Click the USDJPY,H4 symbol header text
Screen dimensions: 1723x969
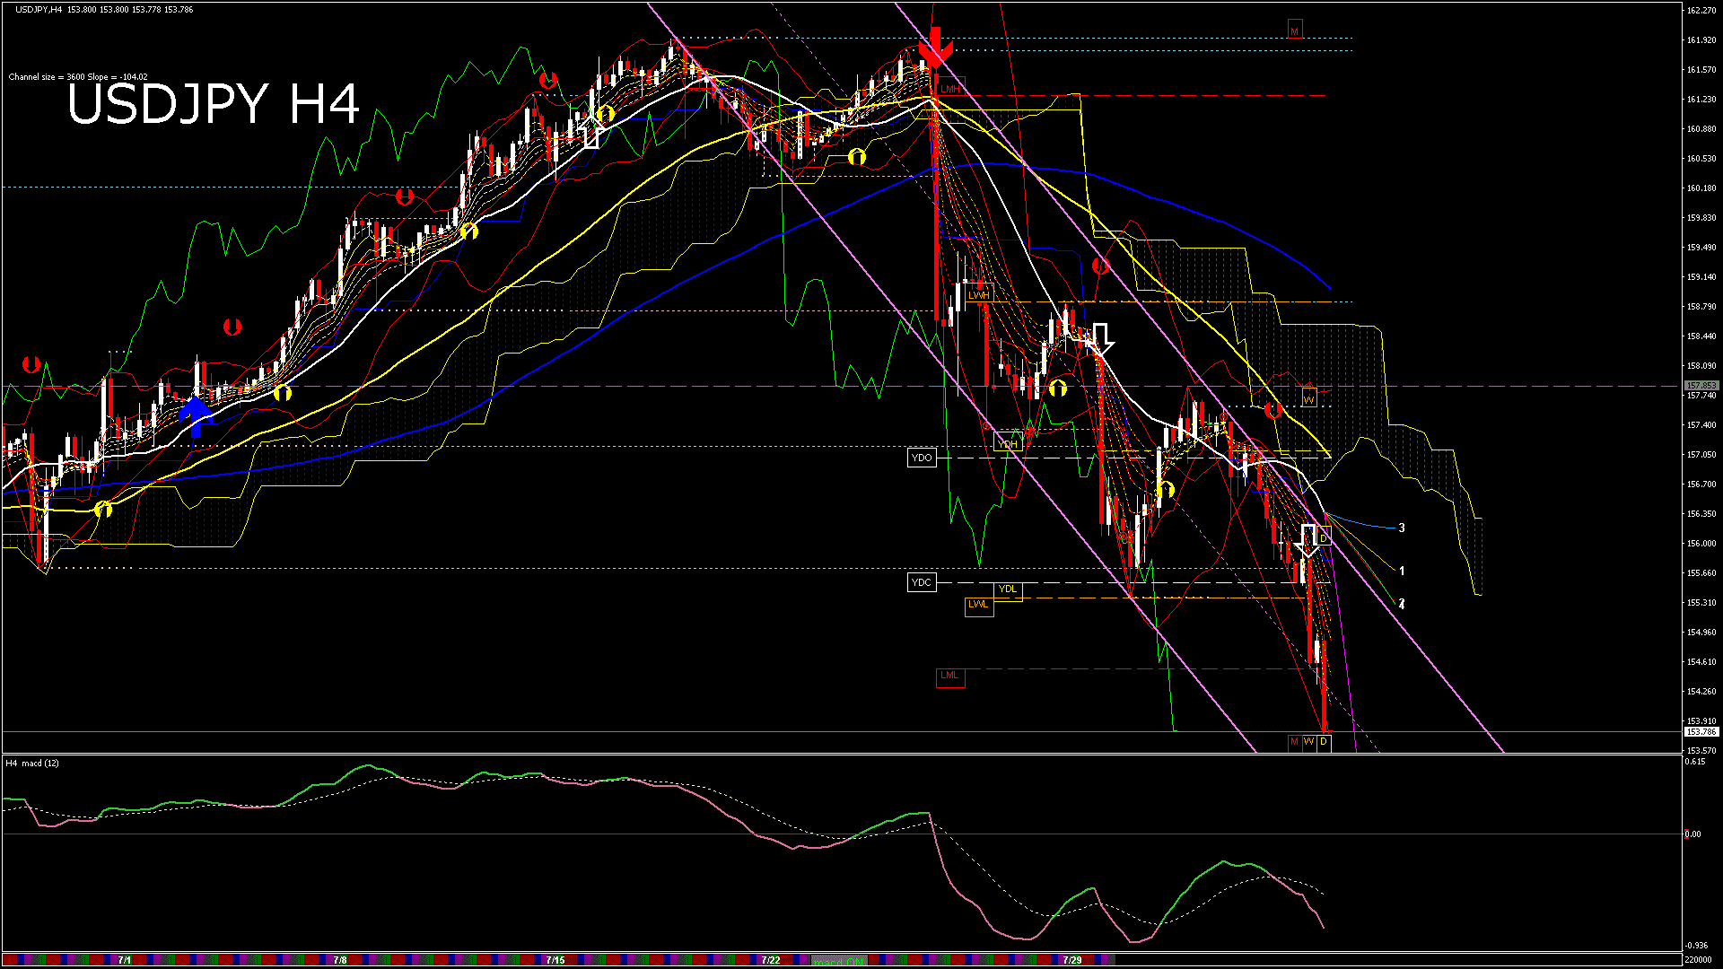tap(39, 10)
